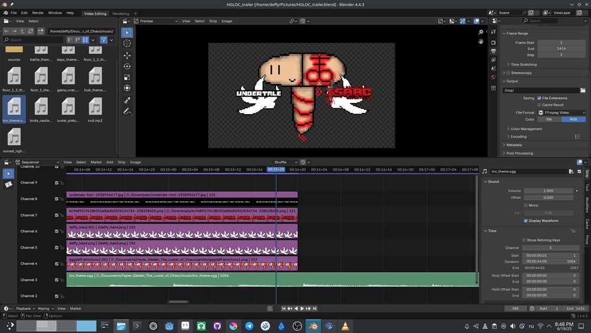This screenshot has width=591, height=333.
Task: Collapse the Frame Range panel
Action: point(517,33)
